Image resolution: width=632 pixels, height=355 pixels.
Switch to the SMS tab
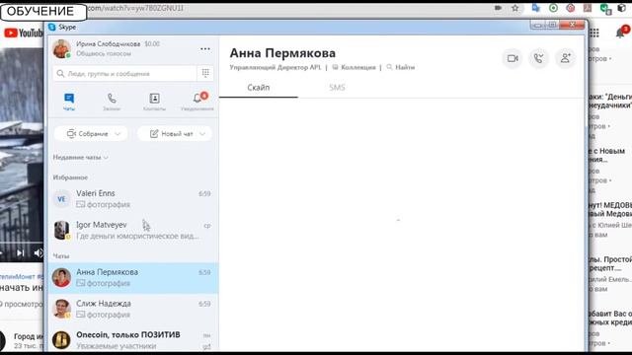click(x=337, y=88)
